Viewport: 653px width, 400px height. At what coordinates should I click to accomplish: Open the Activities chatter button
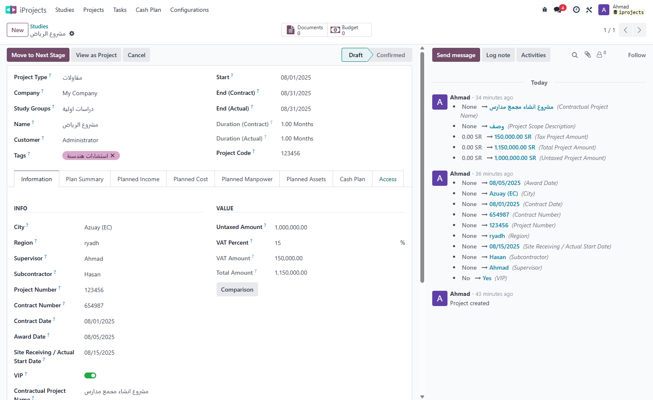click(534, 55)
